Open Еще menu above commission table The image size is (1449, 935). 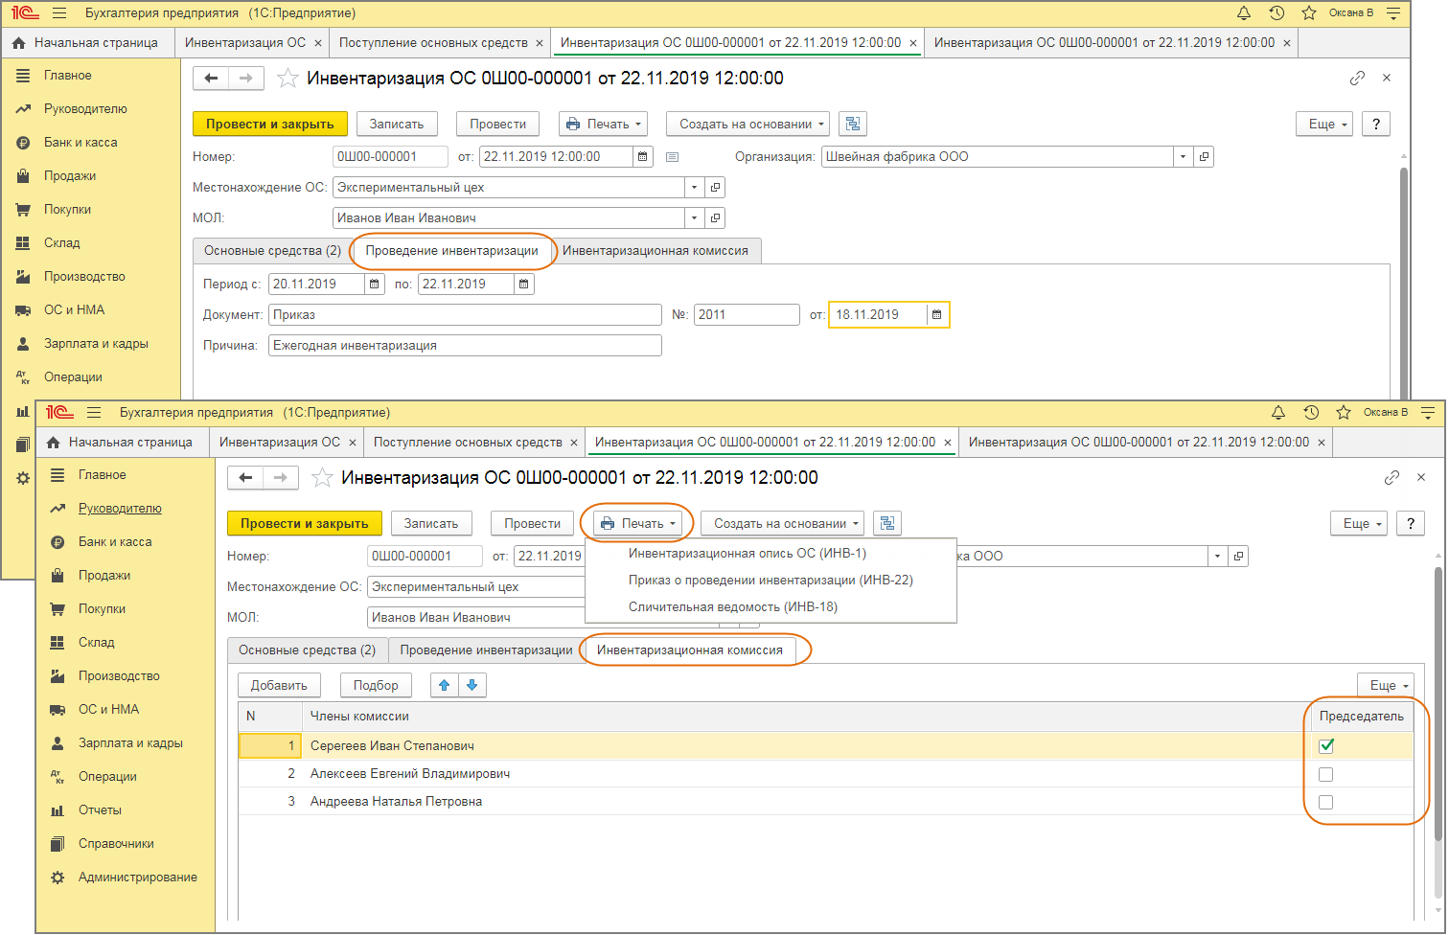[1386, 685]
